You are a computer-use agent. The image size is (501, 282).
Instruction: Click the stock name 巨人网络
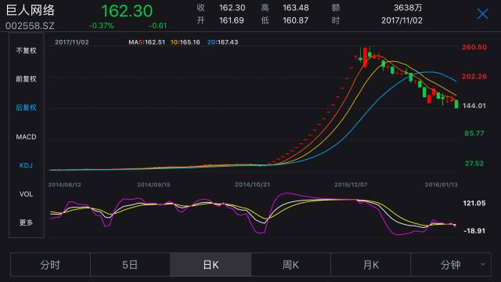(x=31, y=10)
